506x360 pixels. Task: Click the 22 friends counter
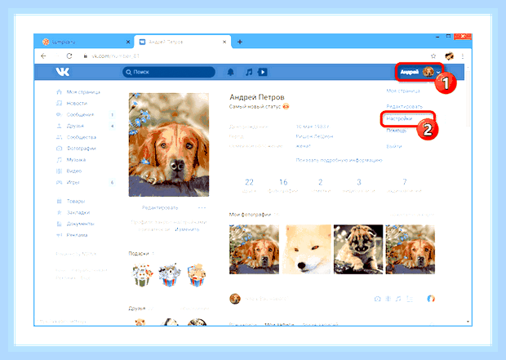pos(249,185)
